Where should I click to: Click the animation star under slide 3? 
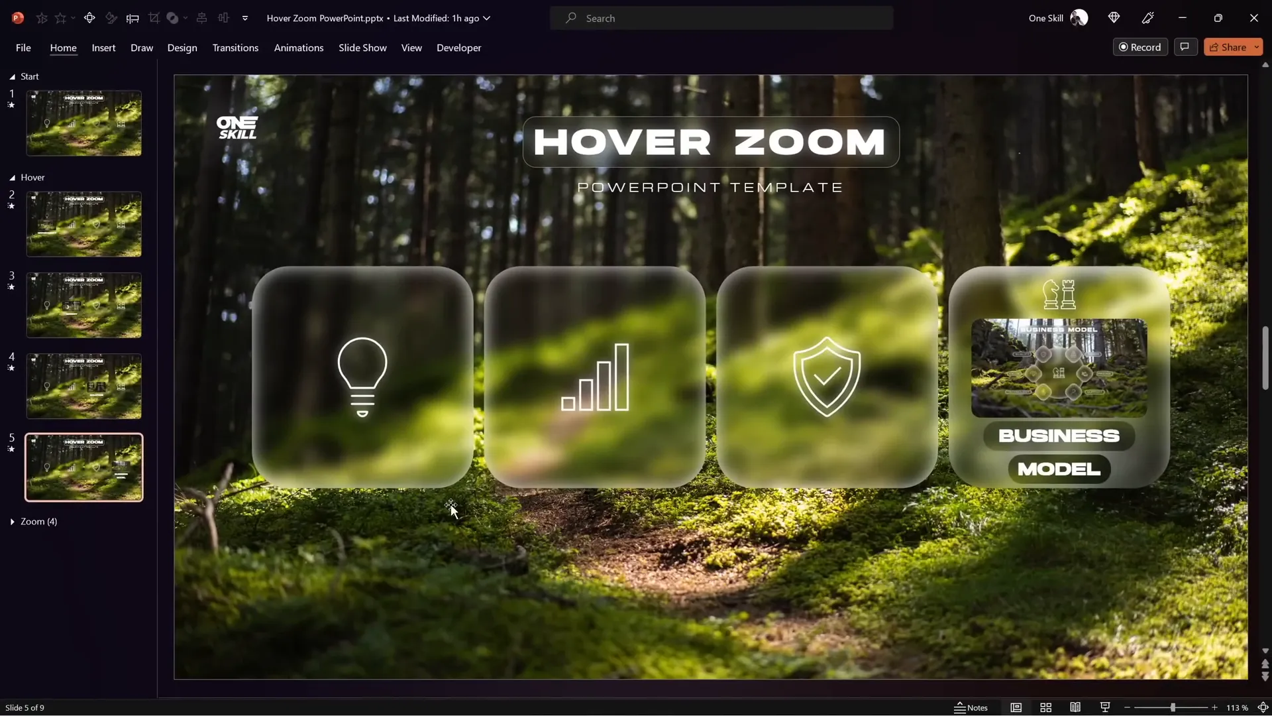click(x=11, y=287)
